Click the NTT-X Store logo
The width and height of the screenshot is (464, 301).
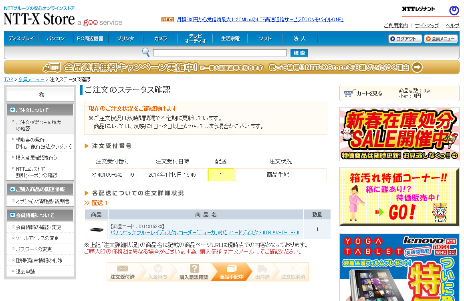[x=39, y=19]
